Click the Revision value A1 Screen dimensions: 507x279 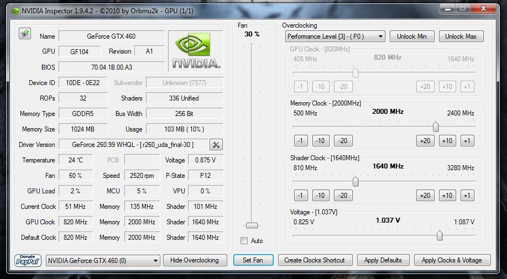point(149,51)
